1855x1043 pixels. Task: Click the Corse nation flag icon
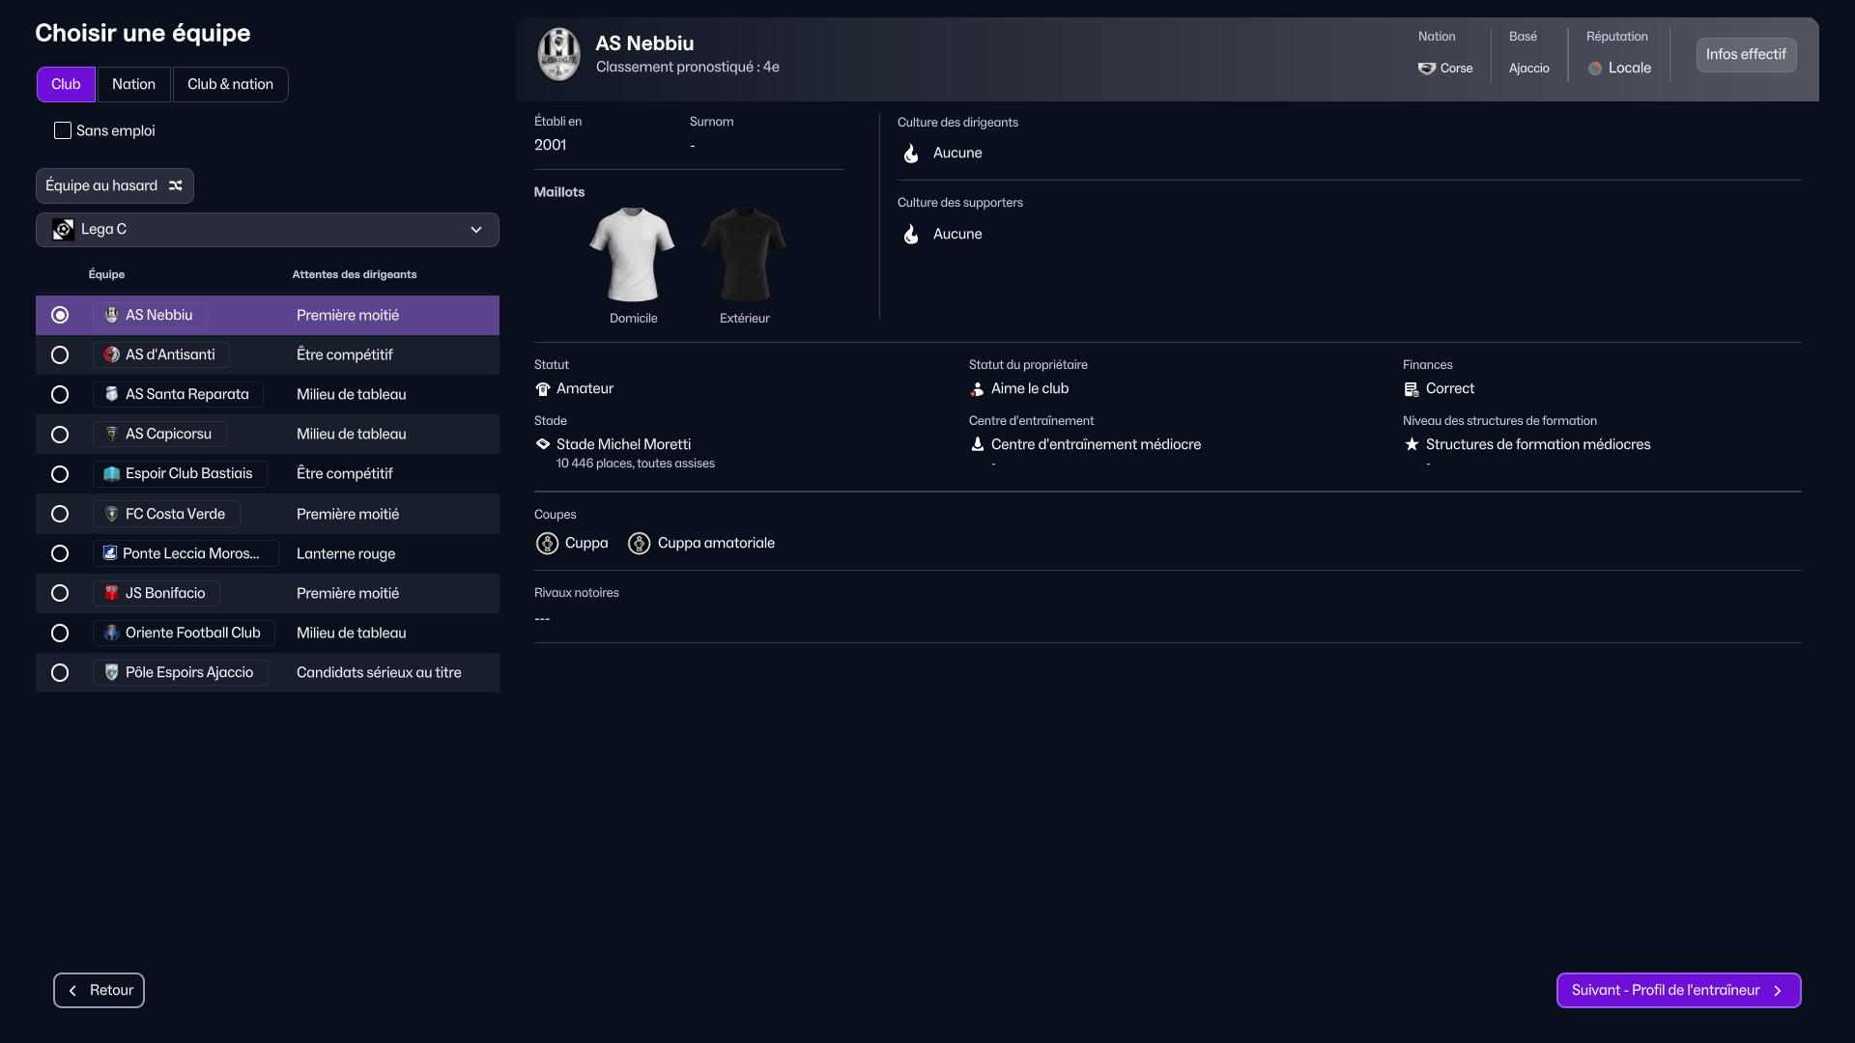pos(1426,69)
